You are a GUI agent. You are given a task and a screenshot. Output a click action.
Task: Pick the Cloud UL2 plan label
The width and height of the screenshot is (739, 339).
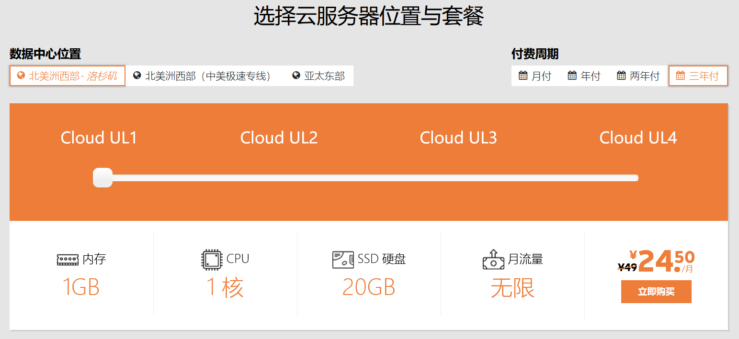tap(279, 138)
